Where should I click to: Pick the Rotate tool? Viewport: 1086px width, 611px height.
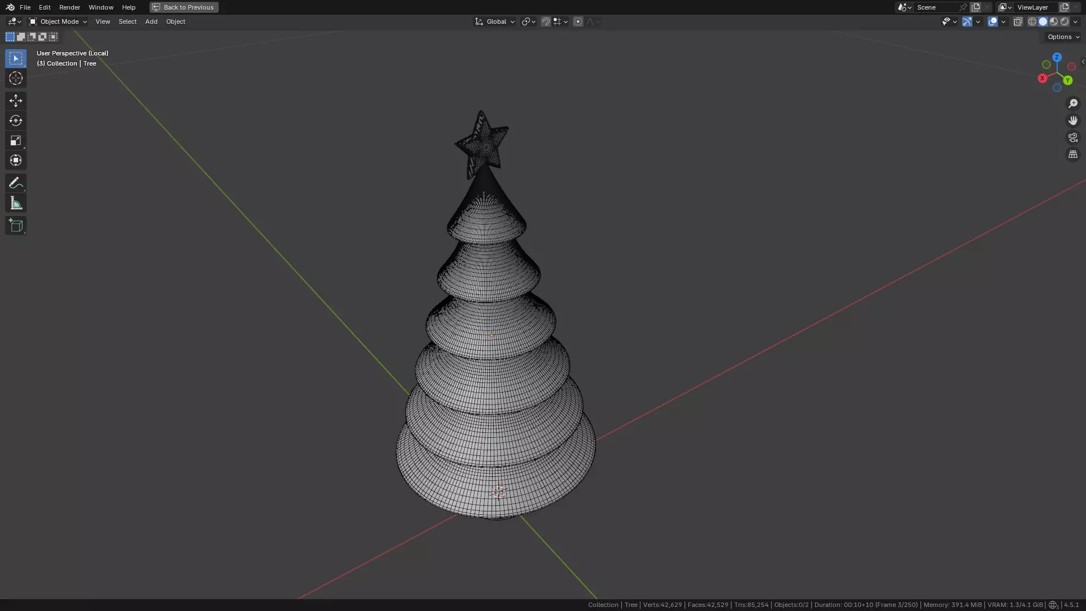(x=16, y=121)
